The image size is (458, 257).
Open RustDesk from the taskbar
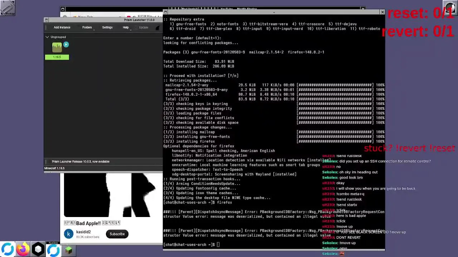53,250
